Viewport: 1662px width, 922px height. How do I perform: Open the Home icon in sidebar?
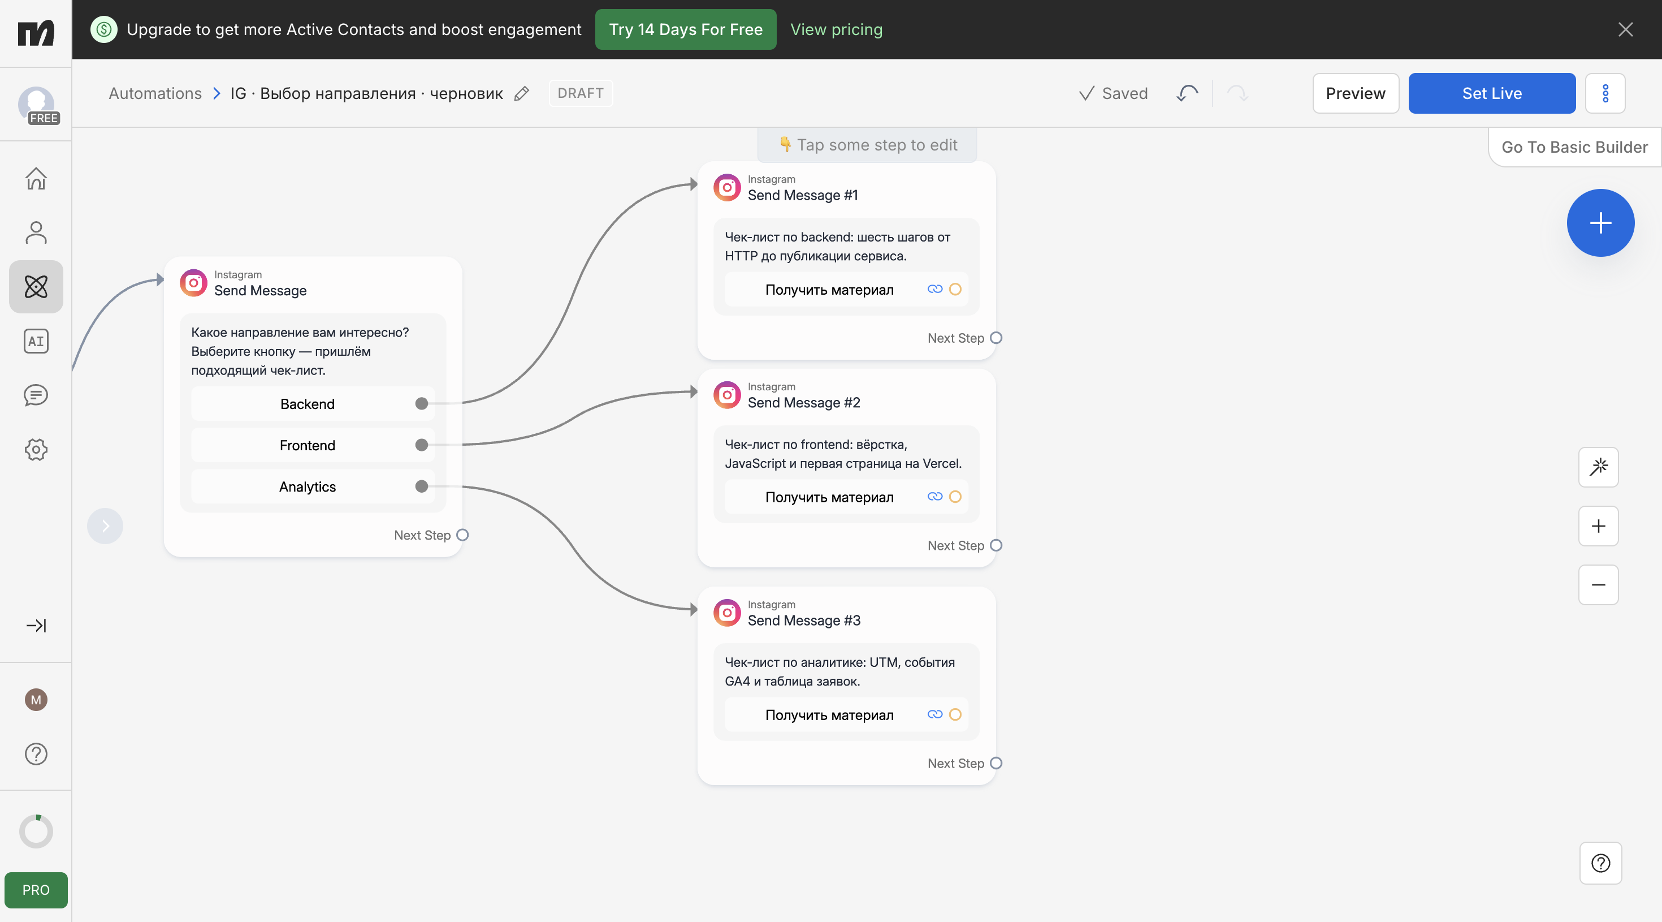point(36,178)
